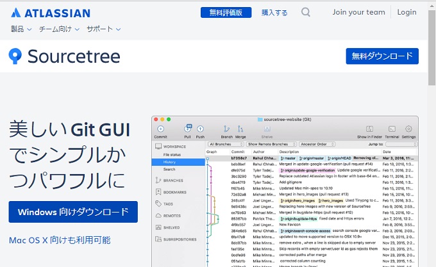Screen dimensions: 436x267
Task: Click the SUBREPOSITORIES sidebar icon
Action: point(158,239)
